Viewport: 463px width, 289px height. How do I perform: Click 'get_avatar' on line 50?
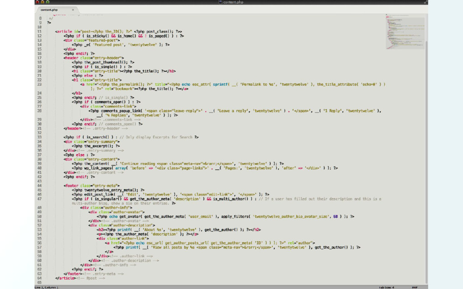(130, 216)
